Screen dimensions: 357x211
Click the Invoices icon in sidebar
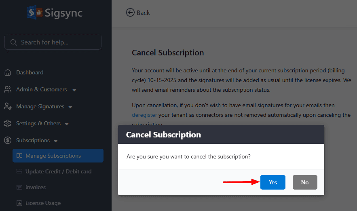point(19,188)
